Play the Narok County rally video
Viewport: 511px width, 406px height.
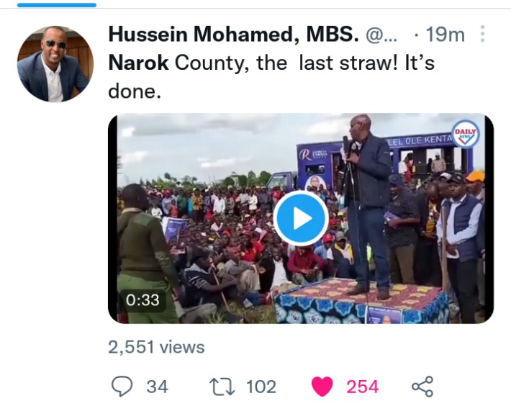301,218
